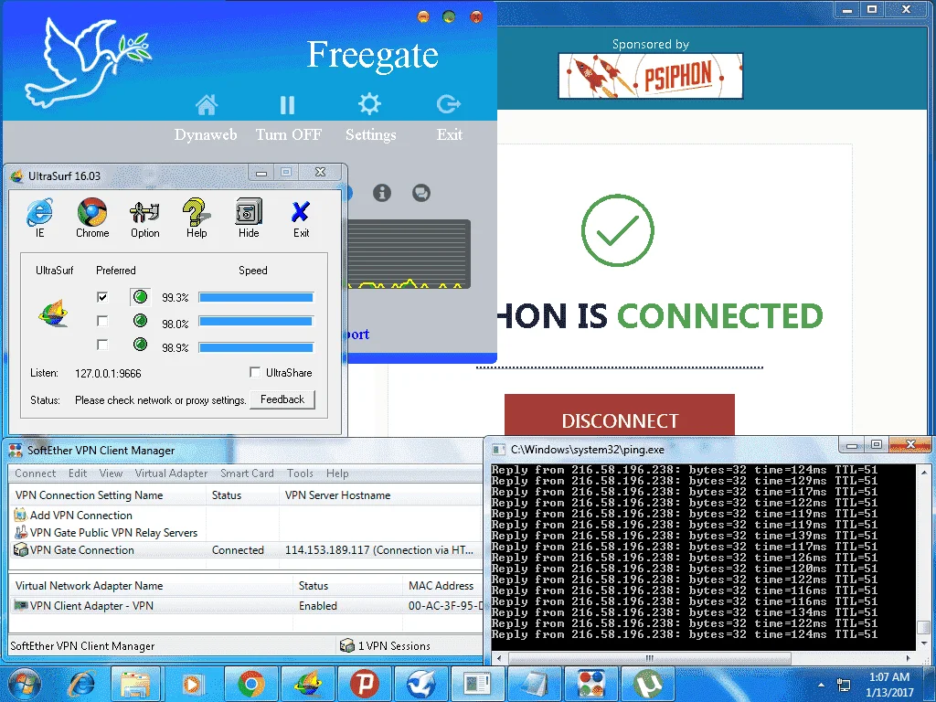The width and height of the screenshot is (936, 702).
Task: Open IE from UltraSurf toolbar
Action: point(39,218)
